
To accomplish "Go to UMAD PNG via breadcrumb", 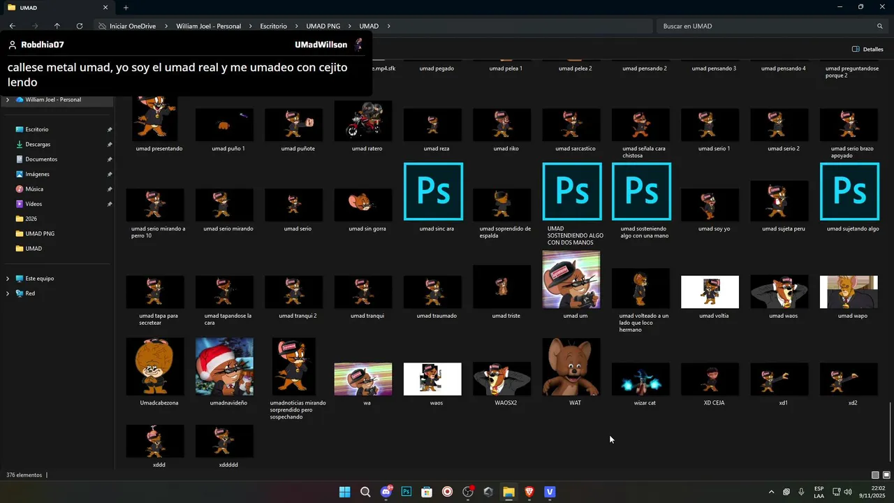I will tap(323, 26).
